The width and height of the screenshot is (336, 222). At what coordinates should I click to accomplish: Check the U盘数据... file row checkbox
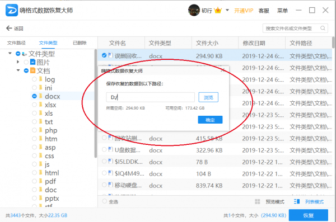[x=104, y=149]
